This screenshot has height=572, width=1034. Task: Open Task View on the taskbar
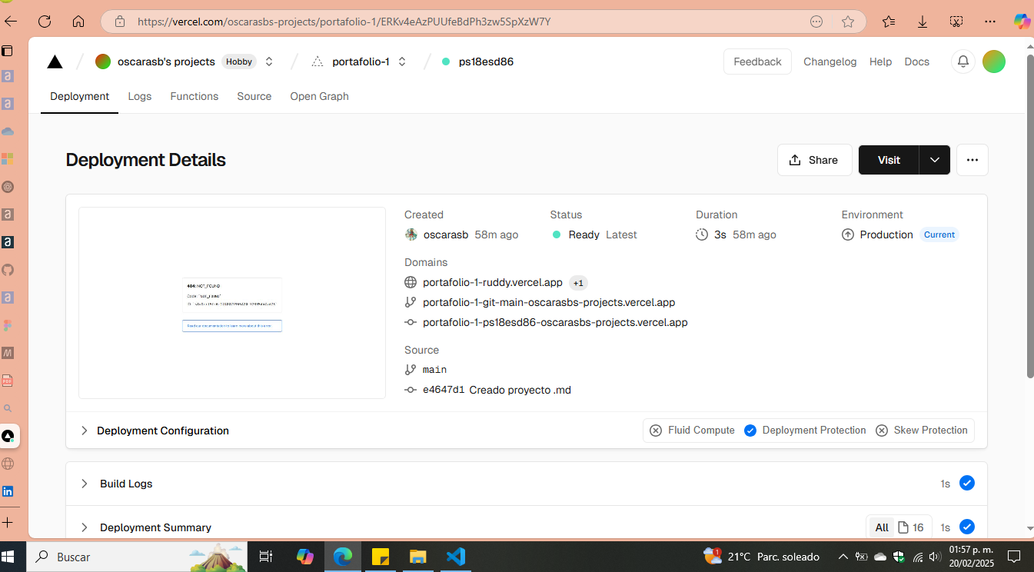pos(265,557)
